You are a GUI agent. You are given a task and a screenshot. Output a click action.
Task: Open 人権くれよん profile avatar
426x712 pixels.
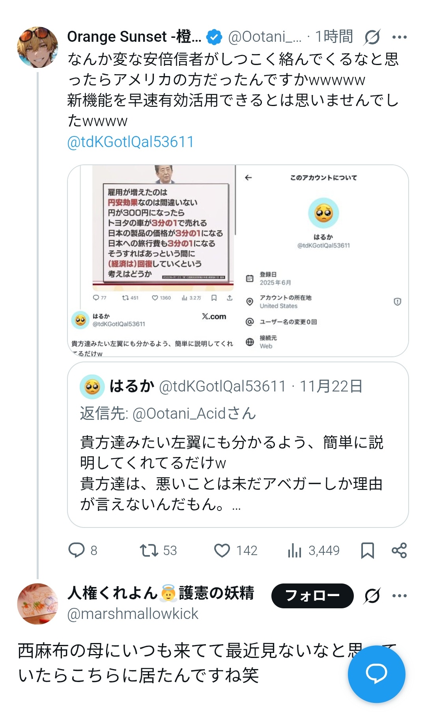[x=37, y=604]
